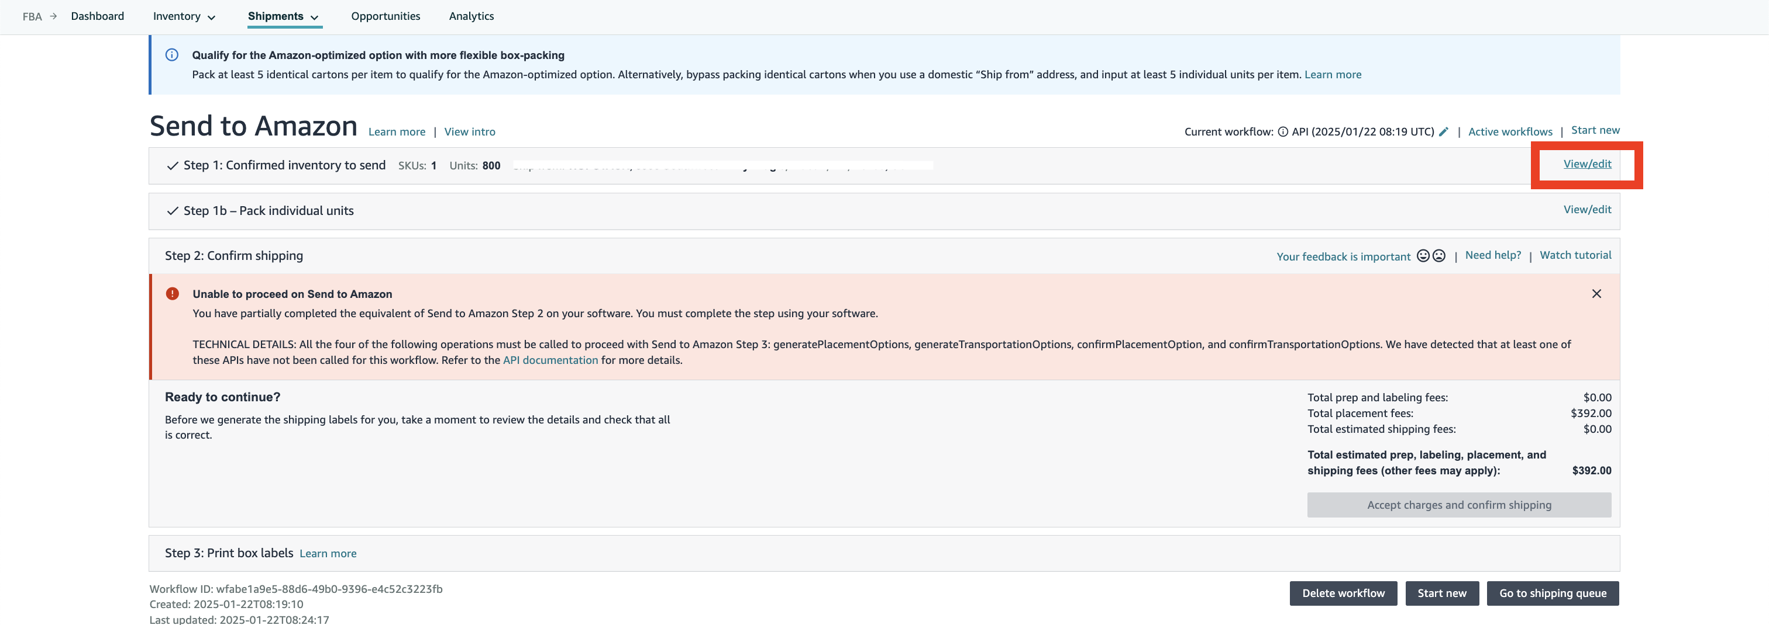Viewport: 1769px width, 625px height.
Task: Open the Active workflows link
Action: [x=1509, y=132]
